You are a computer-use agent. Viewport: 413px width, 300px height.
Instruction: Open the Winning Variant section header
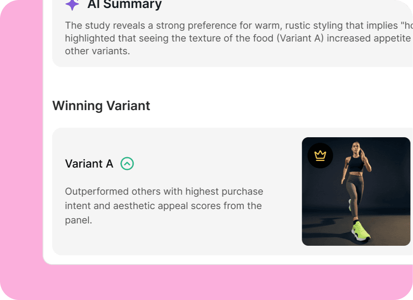[101, 106]
